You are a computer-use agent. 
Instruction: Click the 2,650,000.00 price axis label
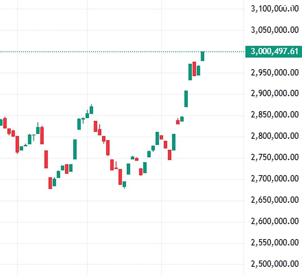[x=275, y=200]
